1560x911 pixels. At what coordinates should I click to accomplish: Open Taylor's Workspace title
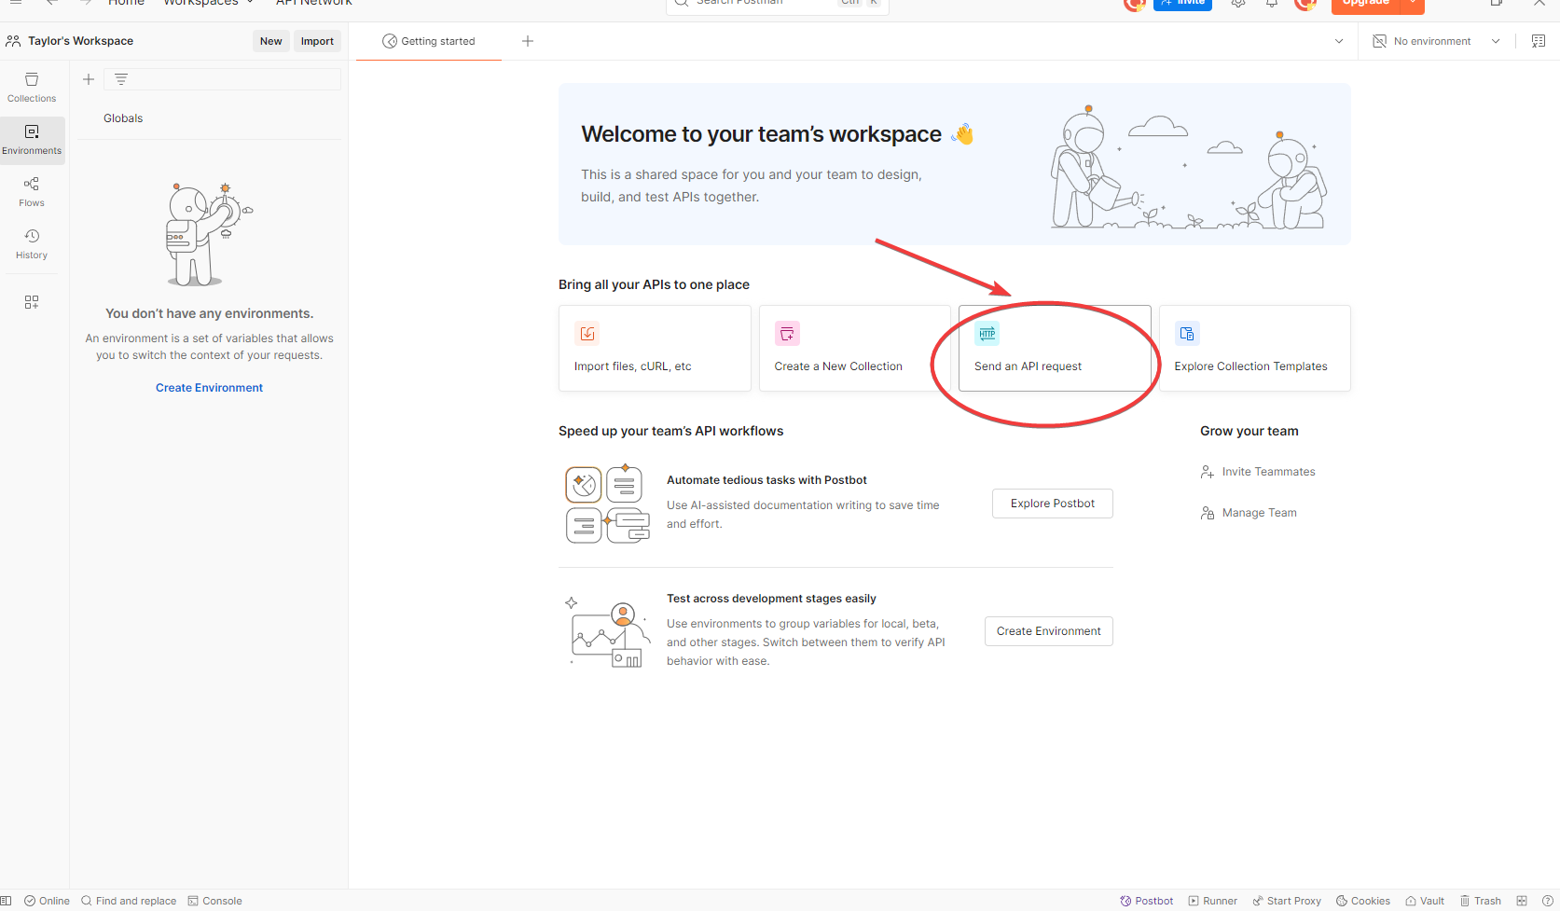pos(80,41)
